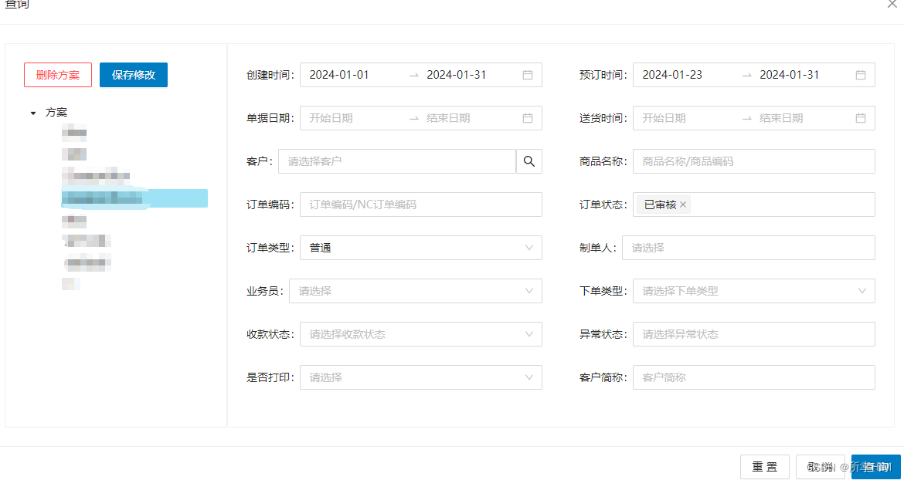Collapse the 方案 tree node
The image size is (904, 480).
tap(32, 112)
